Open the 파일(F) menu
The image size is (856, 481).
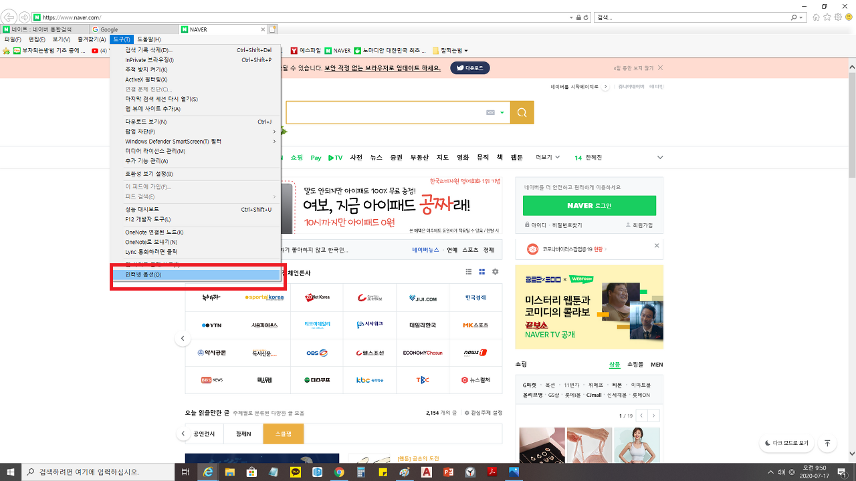click(13, 40)
